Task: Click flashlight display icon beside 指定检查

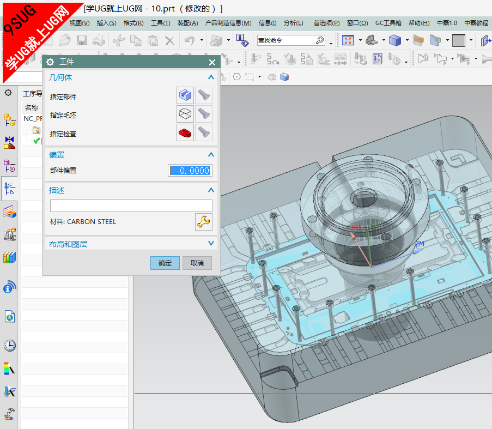Action: [x=204, y=132]
